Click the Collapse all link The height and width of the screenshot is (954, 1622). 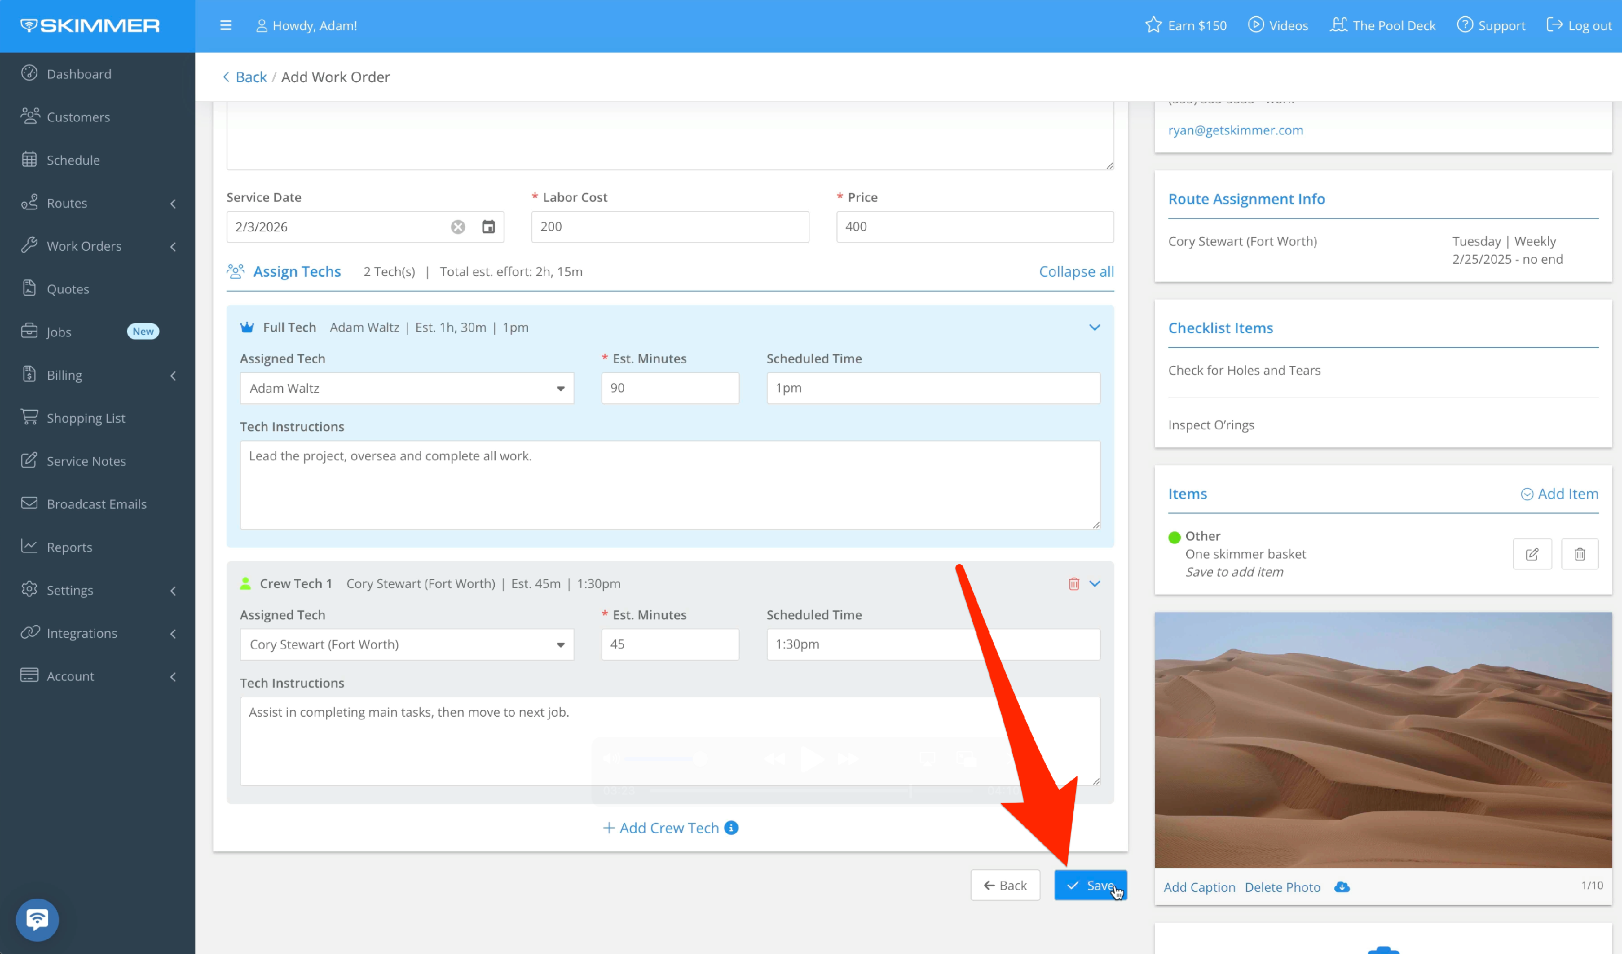coord(1076,271)
